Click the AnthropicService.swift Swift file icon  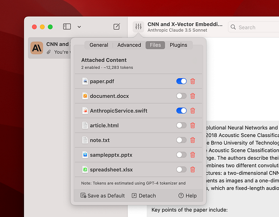[x=85, y=111]
